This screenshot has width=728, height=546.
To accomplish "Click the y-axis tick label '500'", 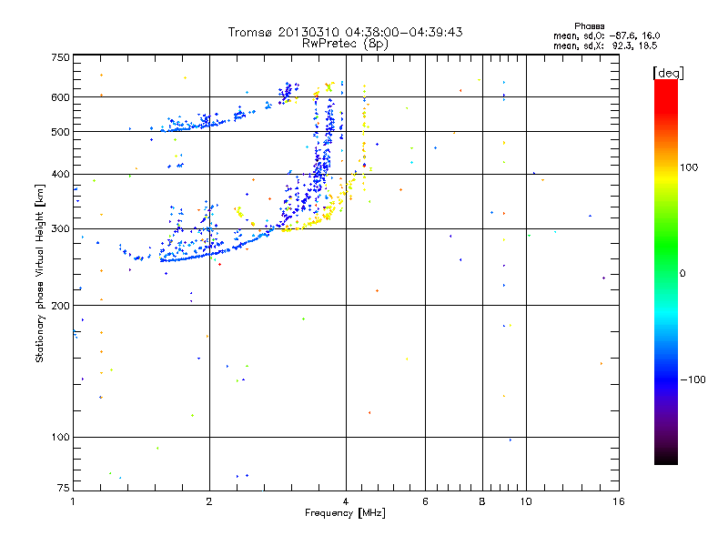I will (x=60, y=132).
